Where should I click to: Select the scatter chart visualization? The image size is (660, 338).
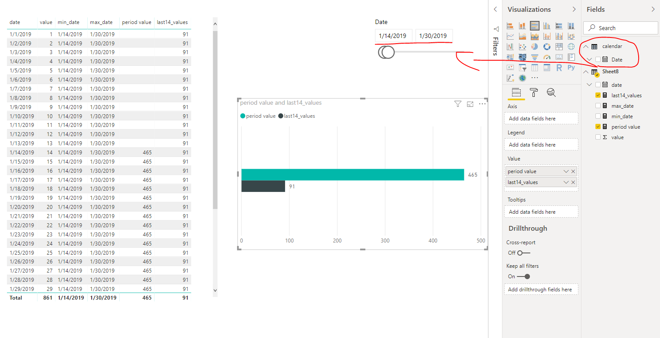pos(522,46)
